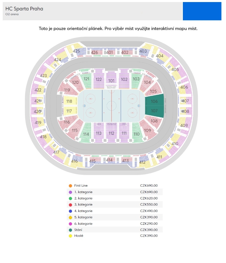
Task: Click the yellow Hosté legend dot
Action: [x=70, y=236]
